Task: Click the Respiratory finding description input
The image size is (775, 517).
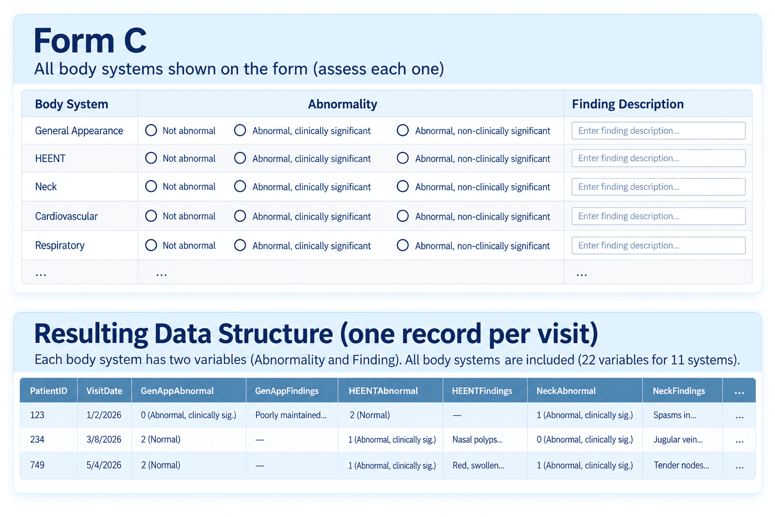Action: point(658,245)
